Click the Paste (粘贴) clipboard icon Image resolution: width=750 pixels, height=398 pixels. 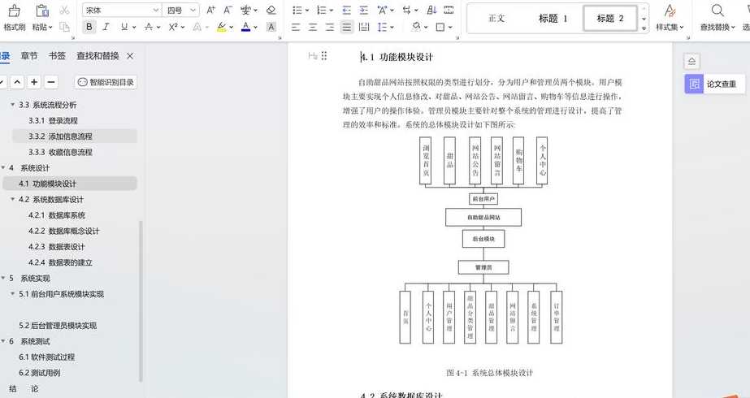[x=42, y=11]
